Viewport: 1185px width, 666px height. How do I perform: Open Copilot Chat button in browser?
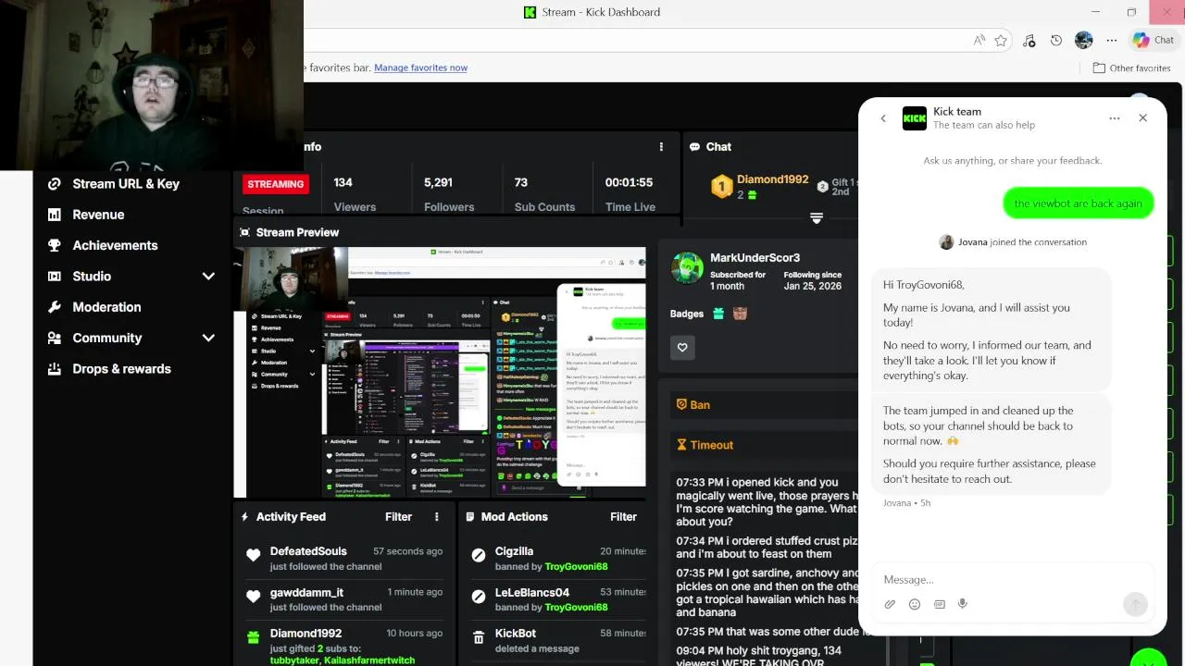click(x=1154, y=40)
